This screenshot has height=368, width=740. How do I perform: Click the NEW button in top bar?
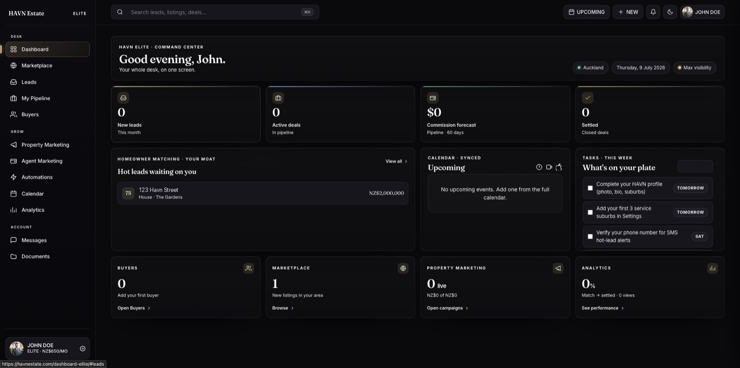coord(628,12)
